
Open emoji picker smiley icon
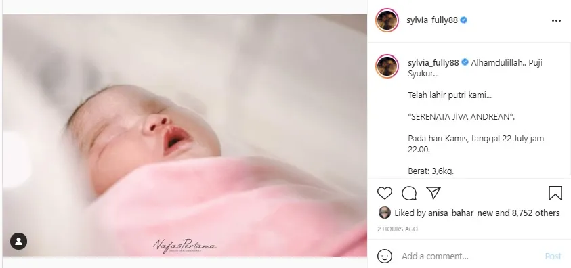click(x=385, y=256)
